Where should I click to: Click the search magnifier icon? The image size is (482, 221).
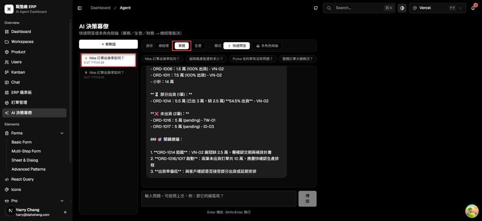pyautogui.click(x=329, y=8)
